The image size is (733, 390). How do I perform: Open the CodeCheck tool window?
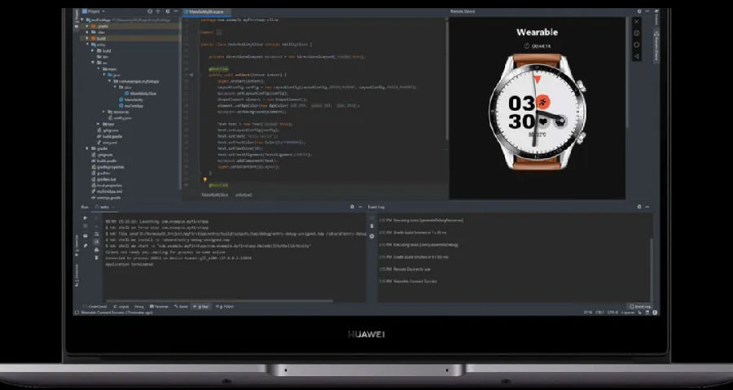click(95, 306)
